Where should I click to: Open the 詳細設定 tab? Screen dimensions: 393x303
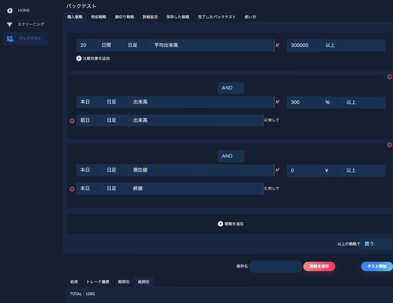150,17
